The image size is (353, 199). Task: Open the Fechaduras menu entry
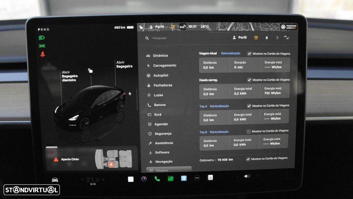(160, 85)
